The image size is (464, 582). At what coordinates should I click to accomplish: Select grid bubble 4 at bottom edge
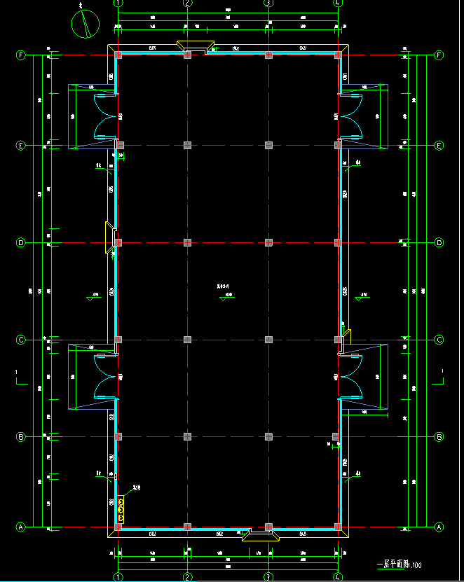(x=338, y=577)
